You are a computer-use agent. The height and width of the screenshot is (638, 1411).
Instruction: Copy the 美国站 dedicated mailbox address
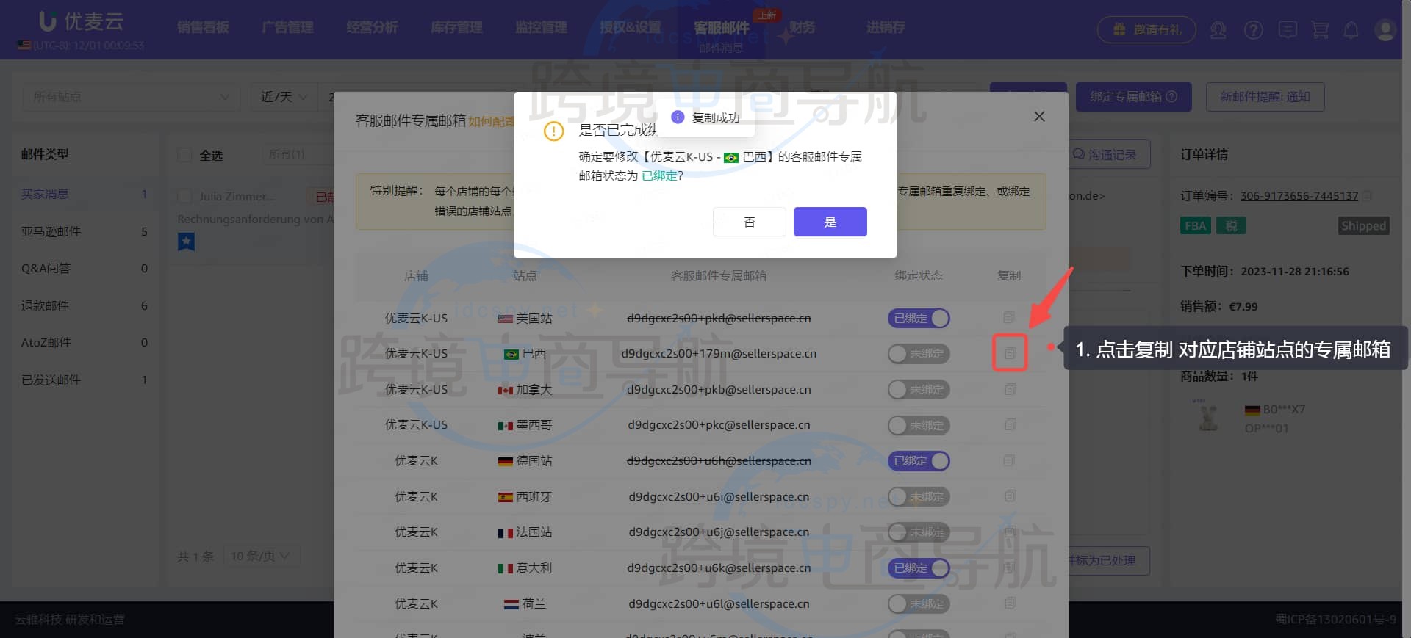click(1009, 318)
